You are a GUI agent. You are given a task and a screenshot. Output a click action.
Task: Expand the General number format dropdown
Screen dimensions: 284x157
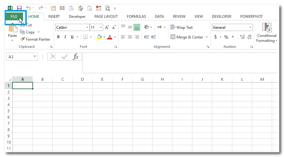click(250, 28)
